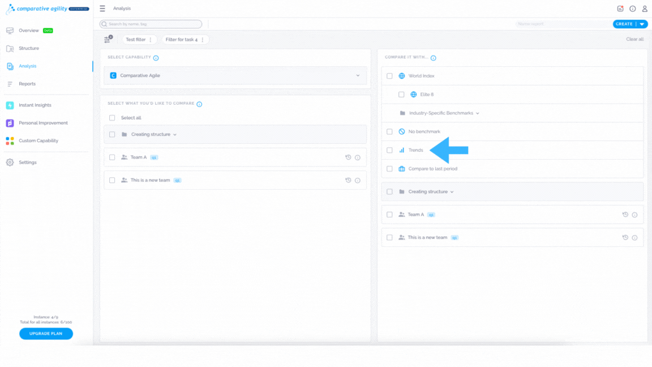Screen dimensions: 652x367
Task: Click the filter sliders icon
Action: (108, 39)
